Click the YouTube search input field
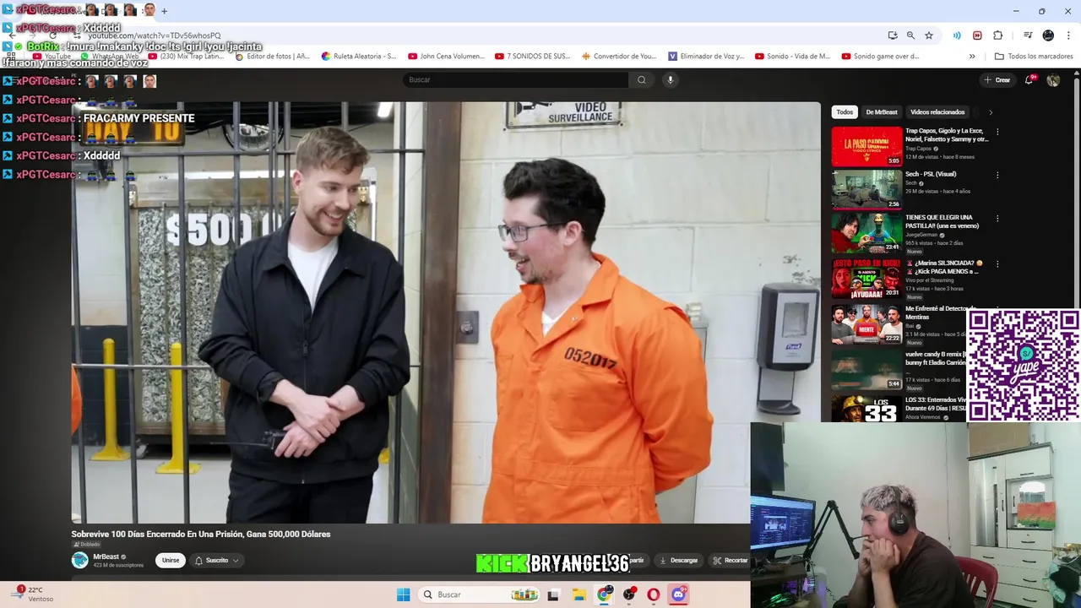This screenshot has width=1081, height=608. coord(515,80)
